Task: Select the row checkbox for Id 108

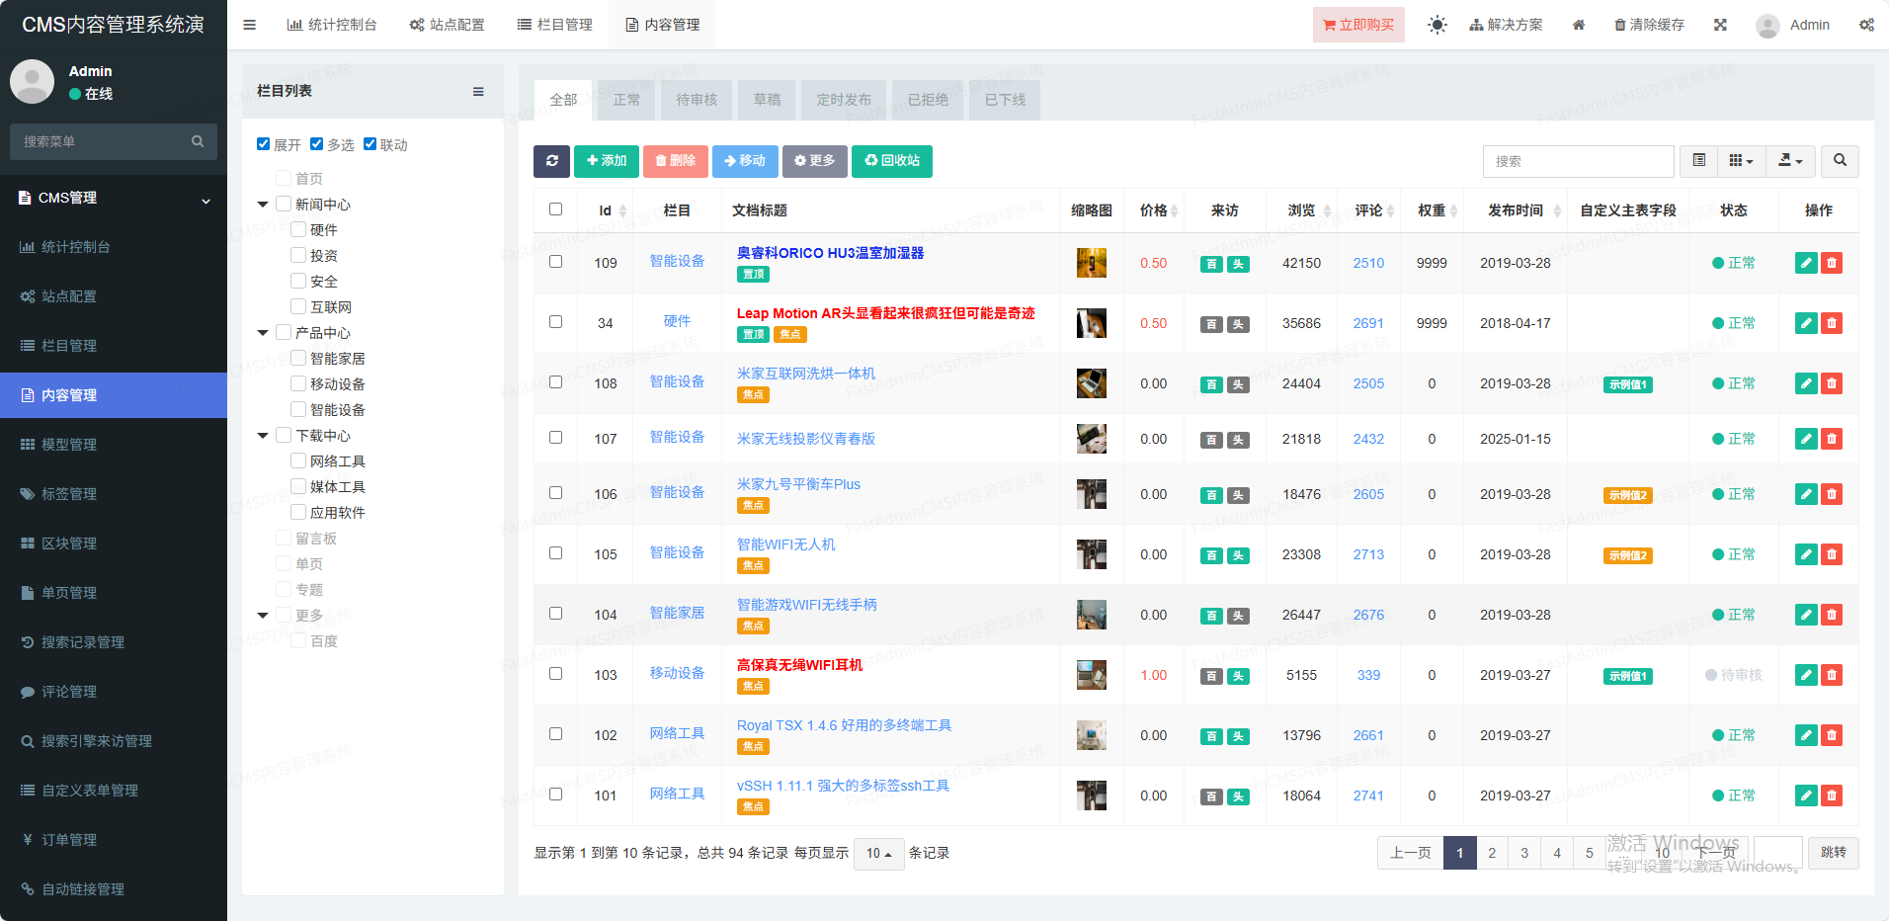Action: [x=555, y=382]
